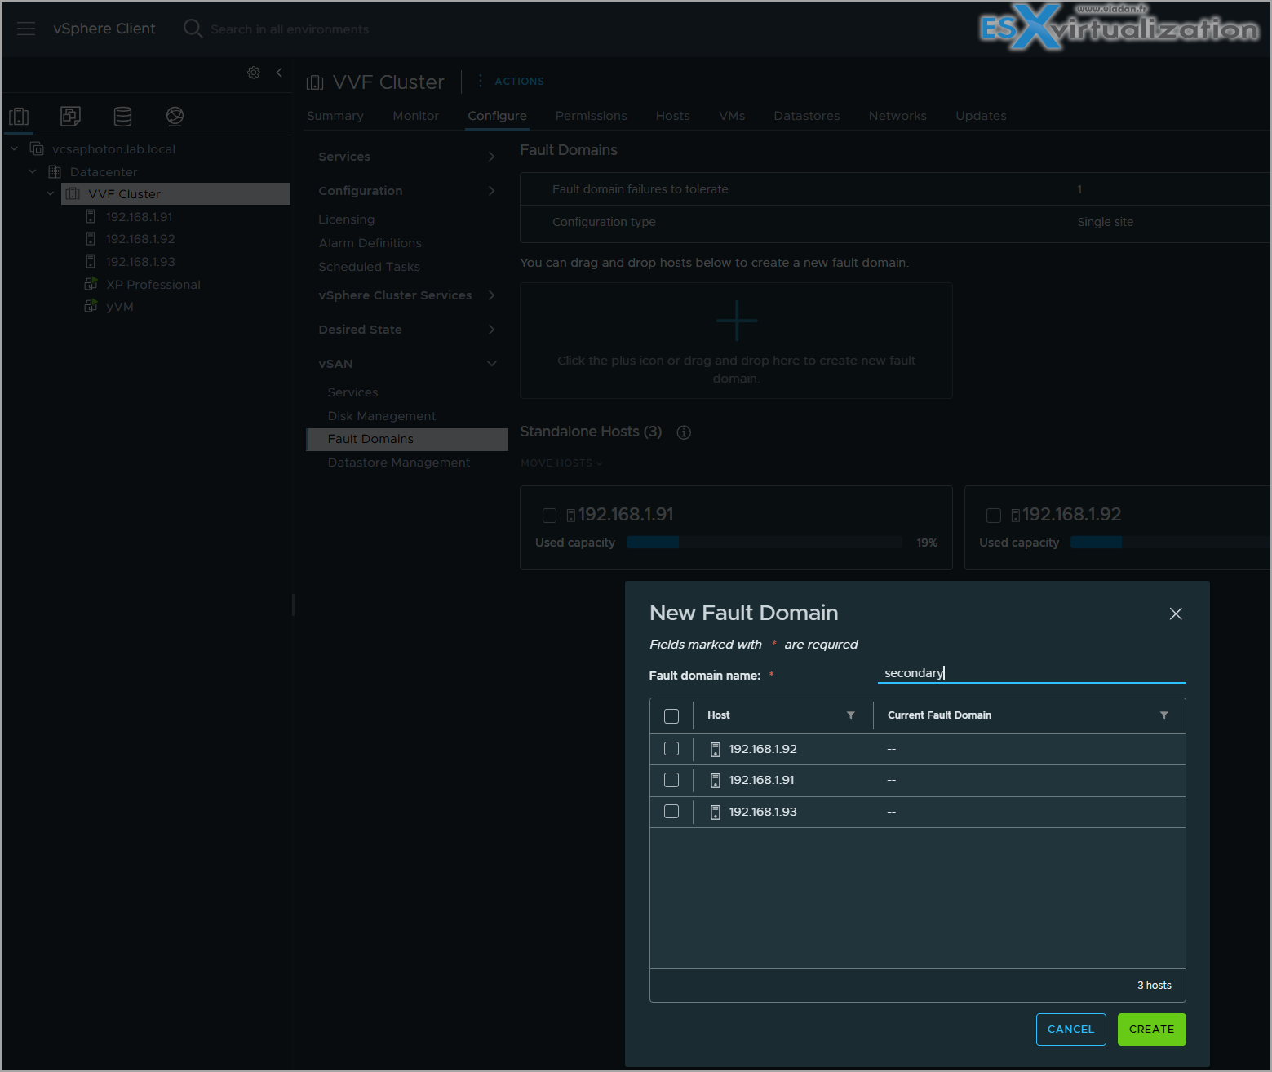Collapse vcsaphoton.lab.local tree node
The height and width of the screenshot is (1072, 1272).
14,149
